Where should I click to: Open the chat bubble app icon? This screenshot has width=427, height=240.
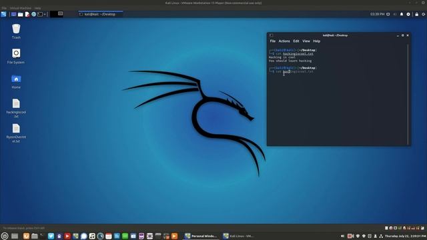pyautogui.click(x=84, y=236)
